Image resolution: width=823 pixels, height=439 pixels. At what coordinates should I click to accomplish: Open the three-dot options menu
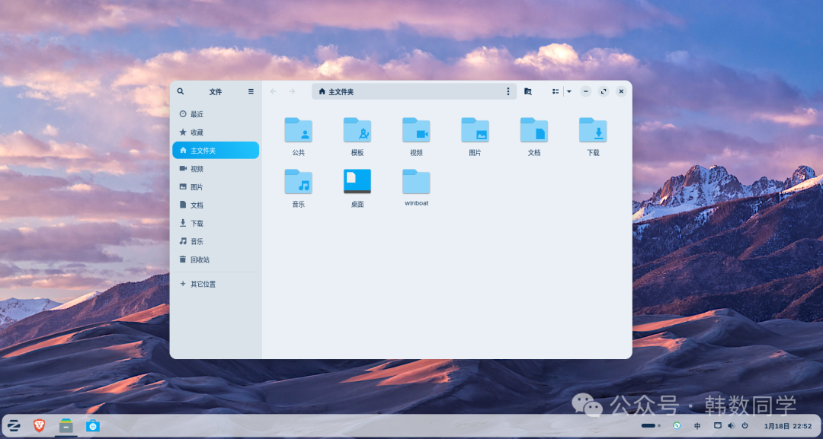[x=508, y=91]
